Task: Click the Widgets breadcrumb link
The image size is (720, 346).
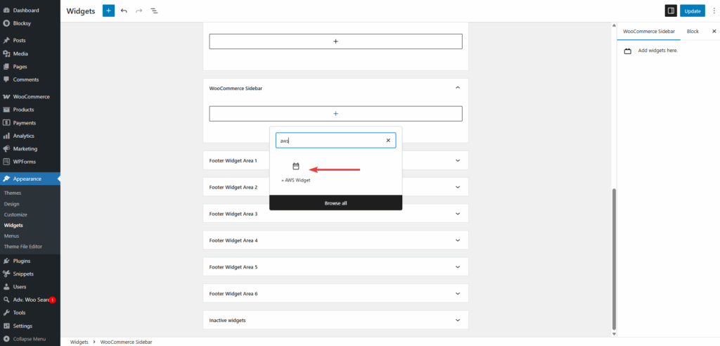Action: (x=79, y=342)
